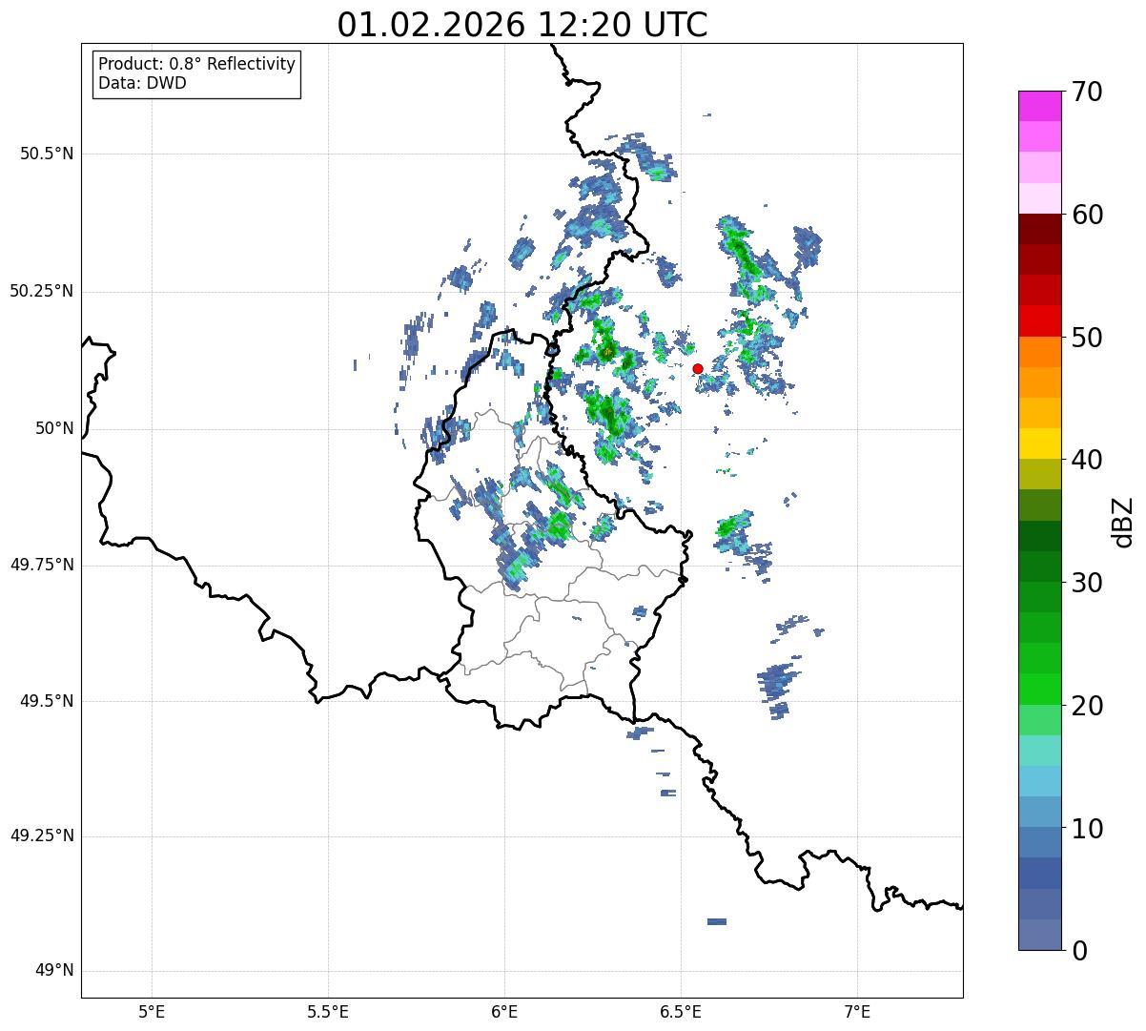The height and width of the screenshot is (1031, 1146).
Task: Click the bright green swatch just above 20
Action: coord(1039,689)
